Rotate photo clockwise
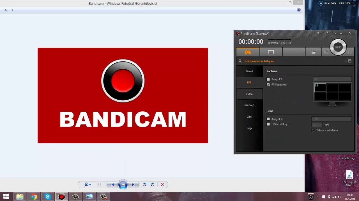This screenshot has height=201, width=359. pyautogui.click(x=152, y=185)
